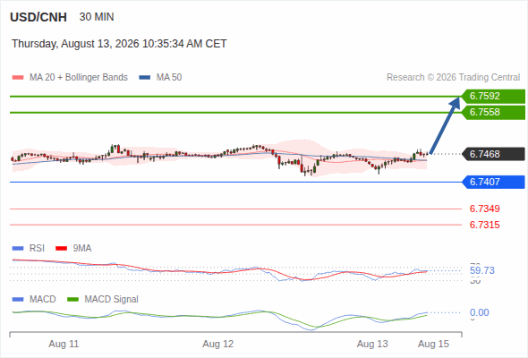Viewport: 528px width, 358px height.
Task: Toggle the 9MA legend entry
Action: [73, 248]
